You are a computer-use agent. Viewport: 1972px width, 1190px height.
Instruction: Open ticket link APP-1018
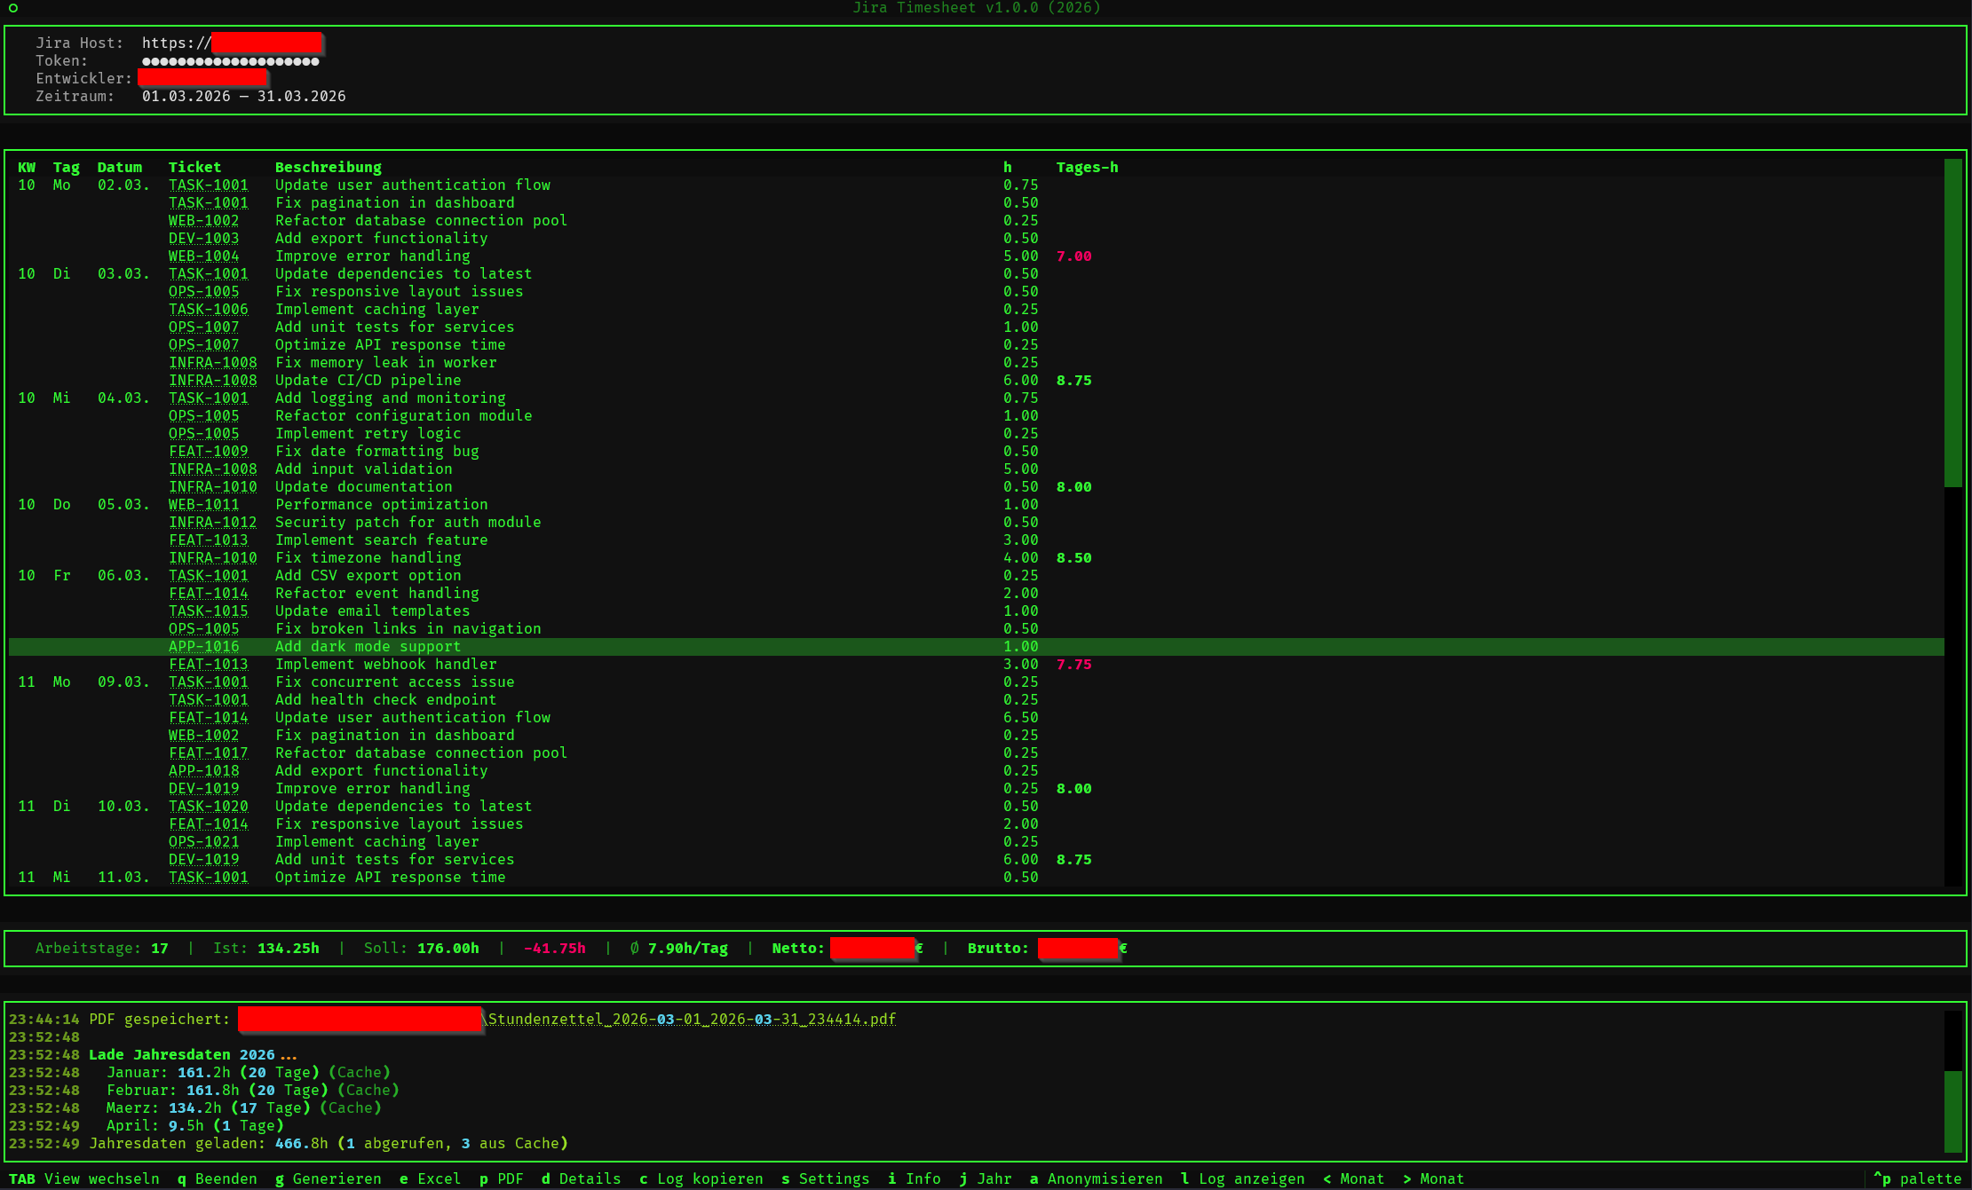(204, 770)
